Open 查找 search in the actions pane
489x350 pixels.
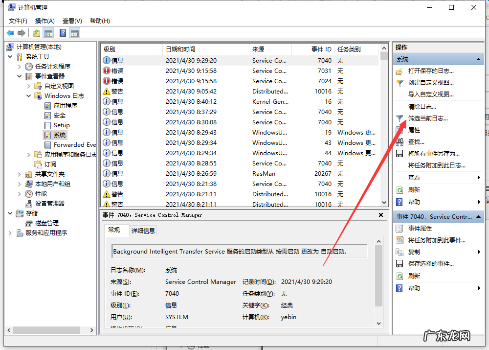click(416, 142)
